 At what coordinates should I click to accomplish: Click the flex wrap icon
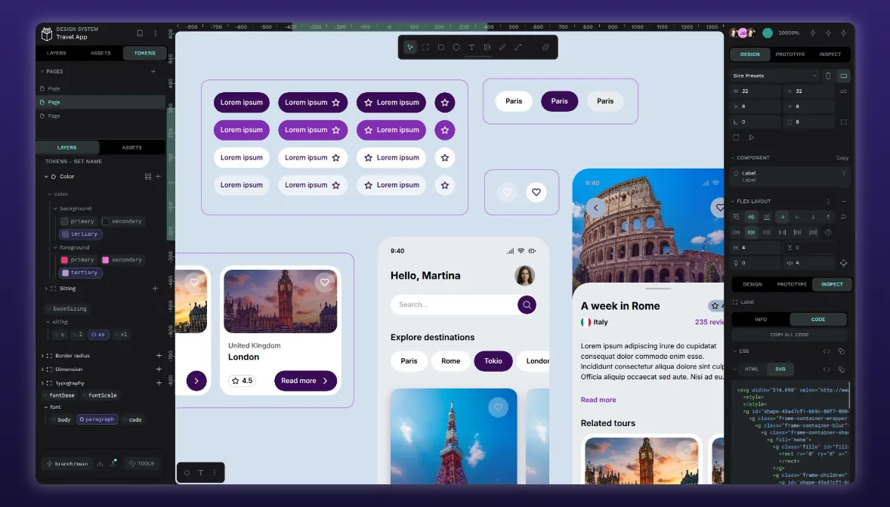[x=843, y=217]
